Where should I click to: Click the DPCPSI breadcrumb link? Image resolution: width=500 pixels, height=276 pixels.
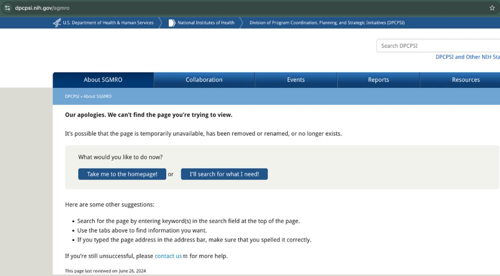tap(71, 96)
